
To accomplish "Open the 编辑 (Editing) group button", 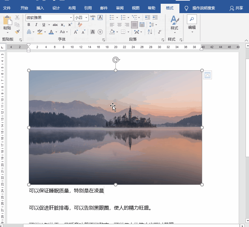I will click(x=192, y=24).
